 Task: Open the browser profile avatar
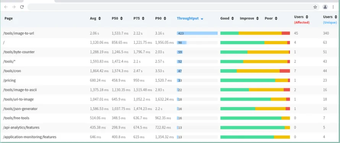[325, 7]
